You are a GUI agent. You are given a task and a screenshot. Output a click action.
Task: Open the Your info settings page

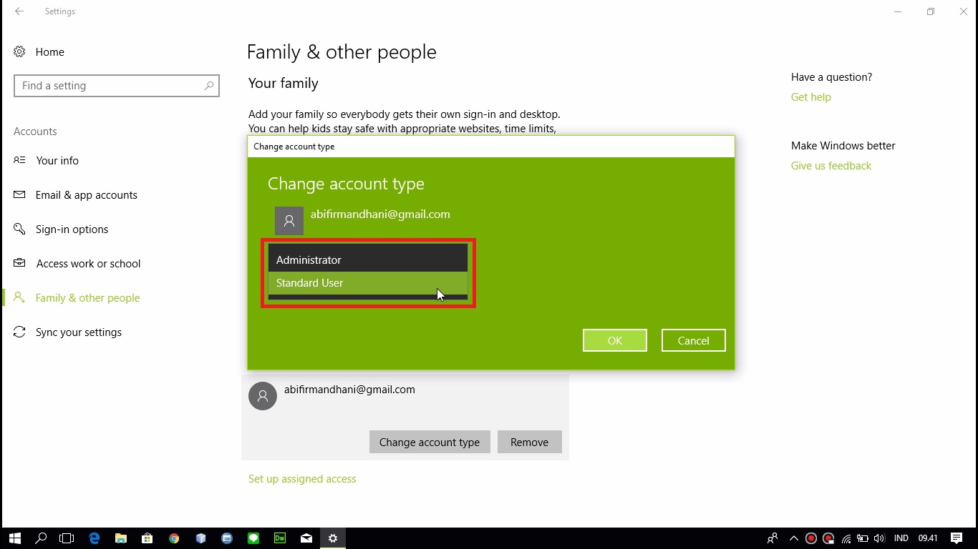tap(57, 161)
